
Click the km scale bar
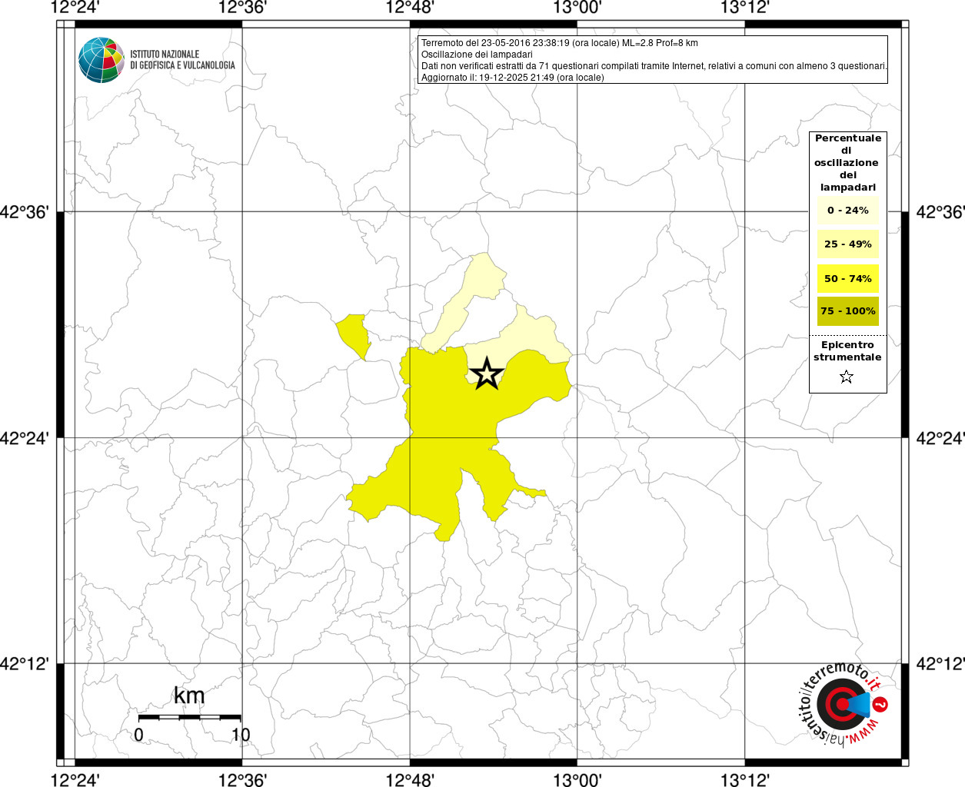click(189, 717)
